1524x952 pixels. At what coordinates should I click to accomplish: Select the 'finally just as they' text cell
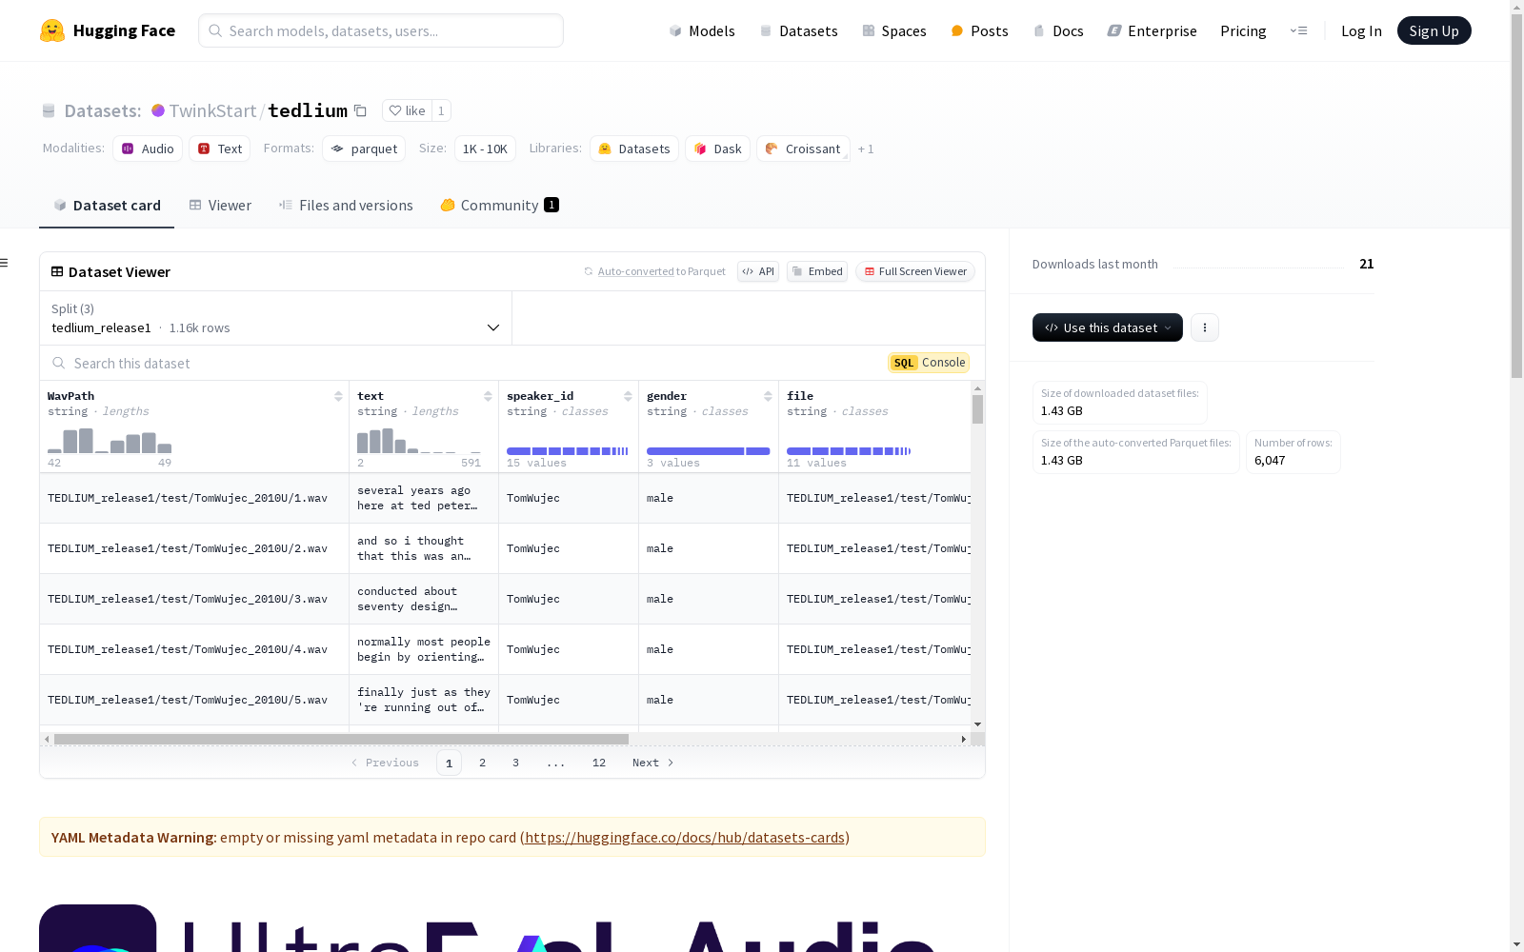click(424, 700)
